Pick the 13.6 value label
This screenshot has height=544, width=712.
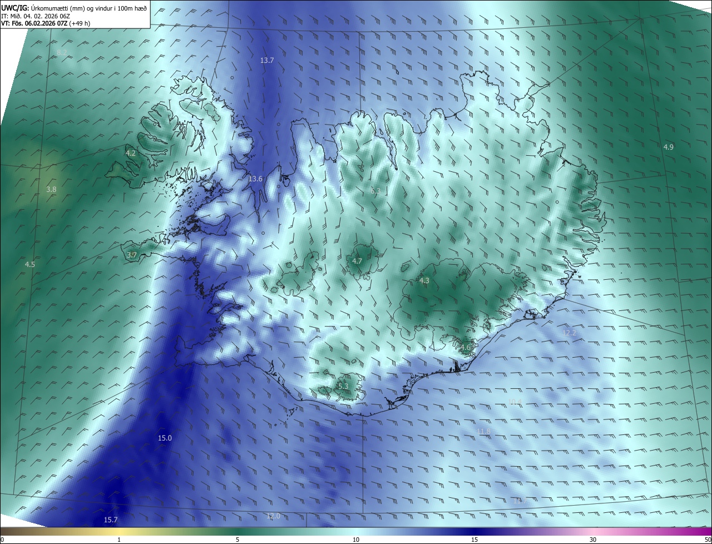pyautogui.click(x=255, y=179)
